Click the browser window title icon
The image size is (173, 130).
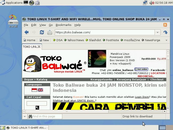coord(24,19)
